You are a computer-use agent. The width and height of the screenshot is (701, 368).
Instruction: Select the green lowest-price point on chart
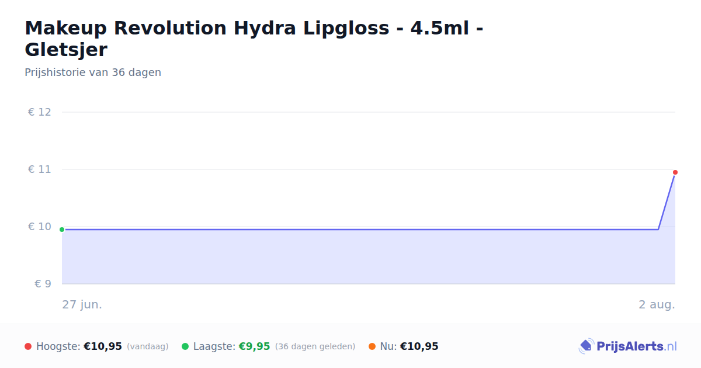tap(62, 230)
